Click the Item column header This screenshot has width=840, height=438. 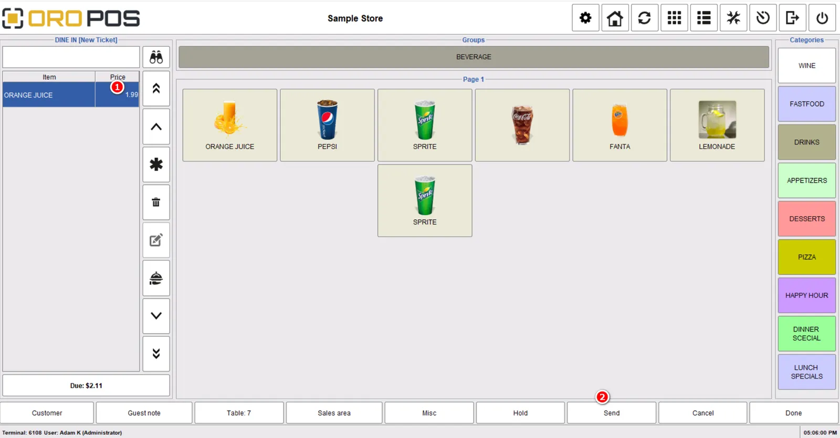(x=49, y=77)
